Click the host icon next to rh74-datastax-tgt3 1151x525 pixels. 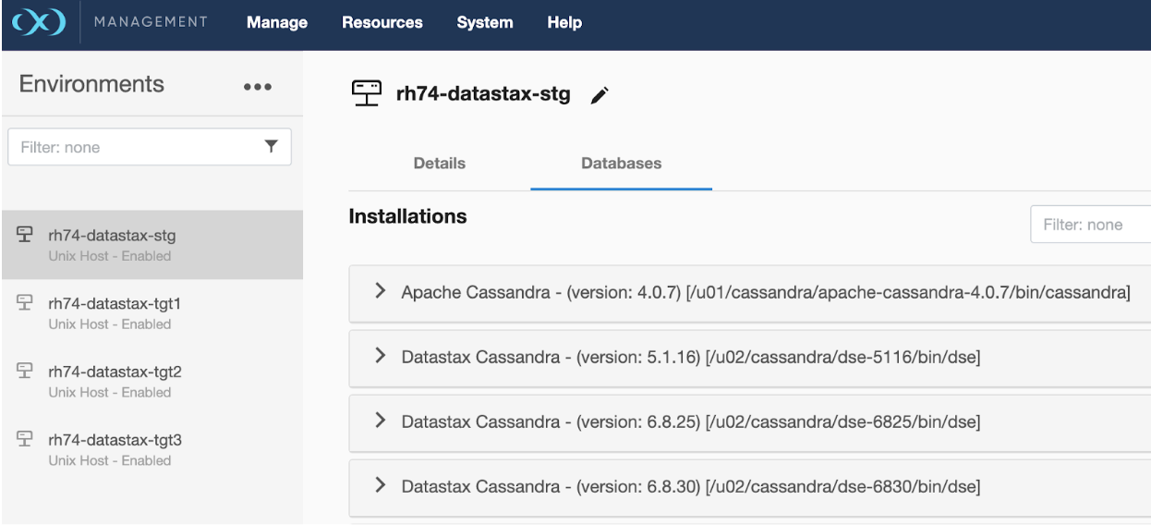26,440
